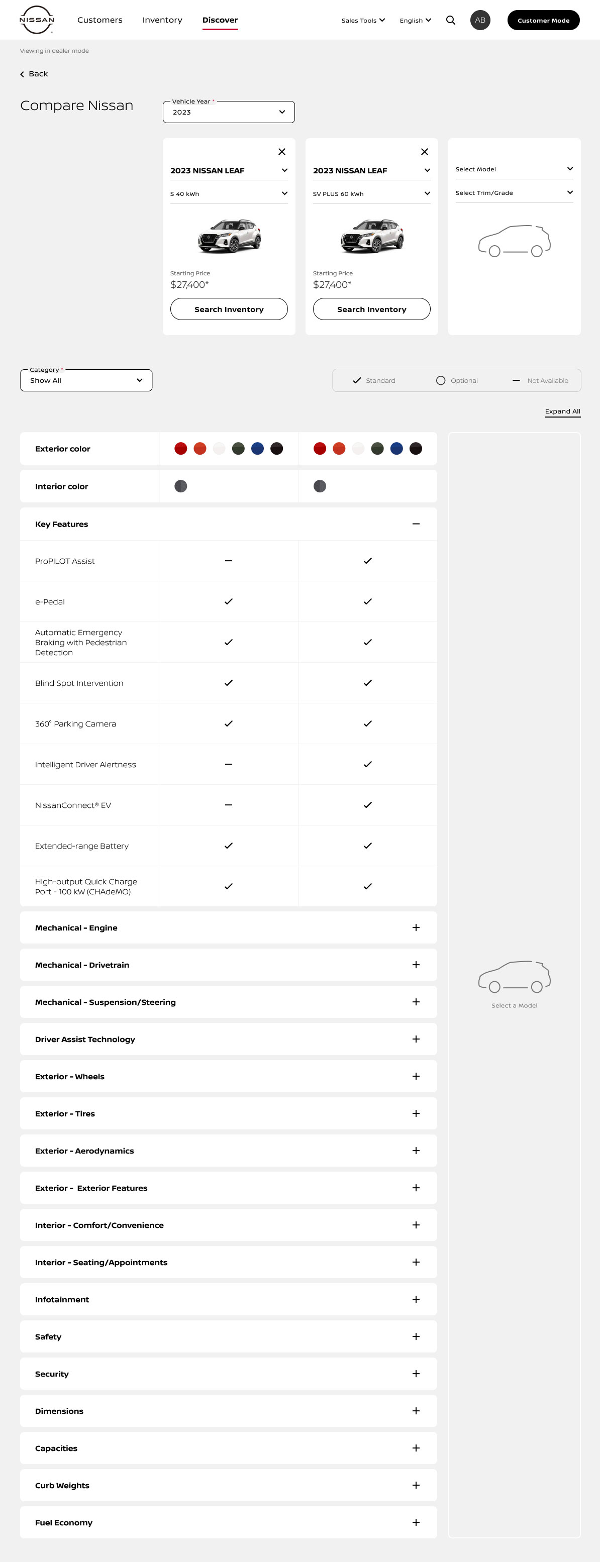Expand the Mechanical - Engine section
600x1562 pixels.
(x=228, y=928)
